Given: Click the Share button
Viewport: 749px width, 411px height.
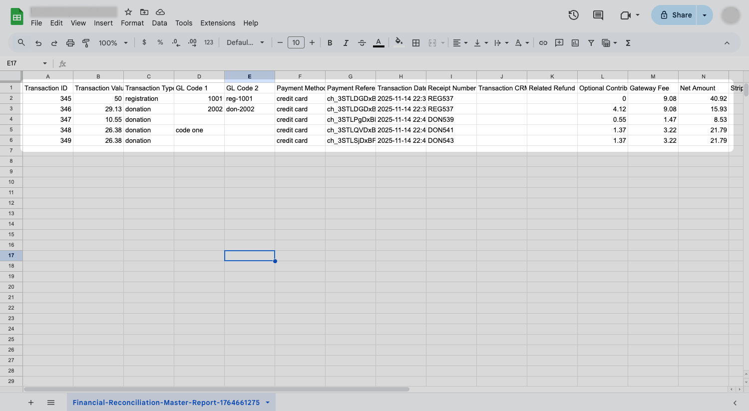Looking at the screenshot, I should (x=676, y=15).
